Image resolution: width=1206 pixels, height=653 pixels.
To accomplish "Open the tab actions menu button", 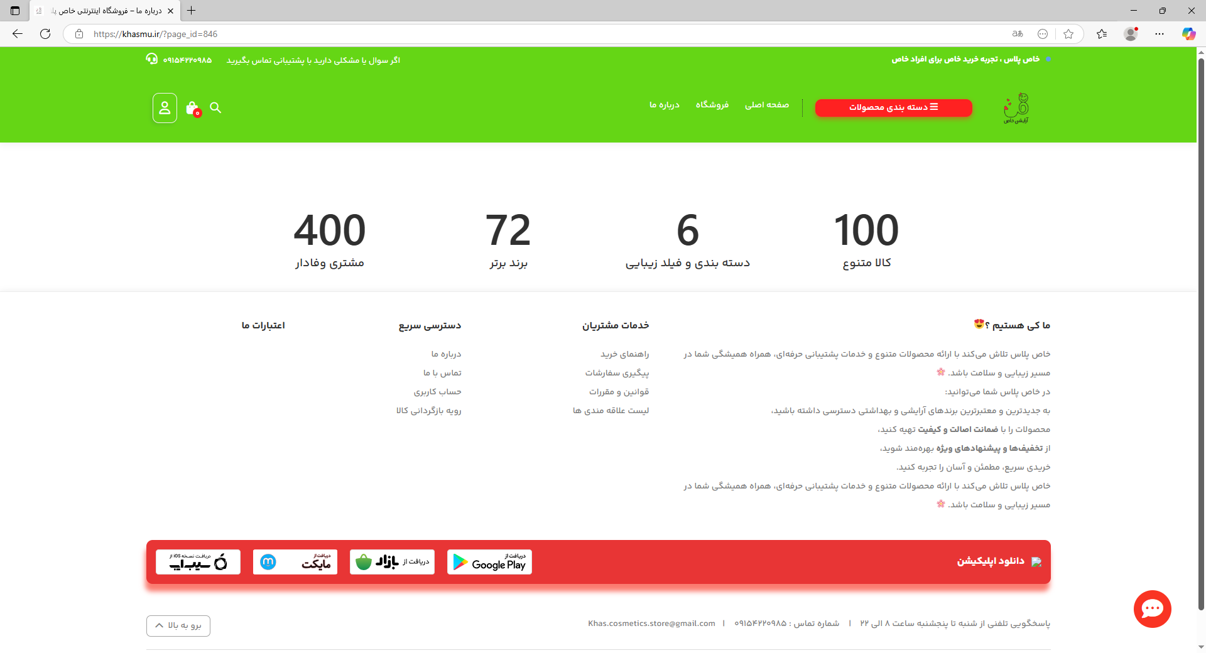I will [x=15, y=11].
